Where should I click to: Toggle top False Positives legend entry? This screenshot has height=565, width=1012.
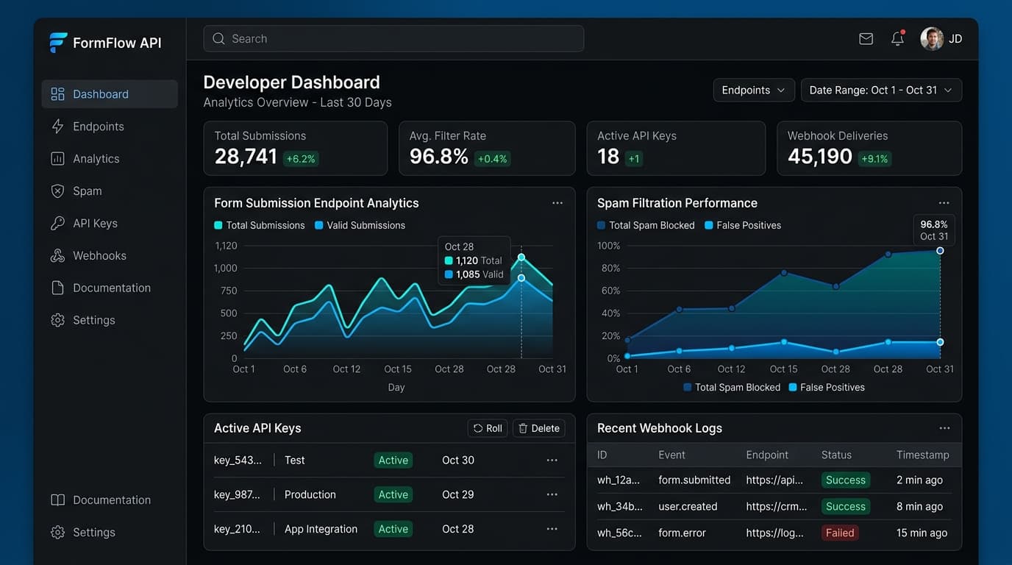tap(743, 226)
